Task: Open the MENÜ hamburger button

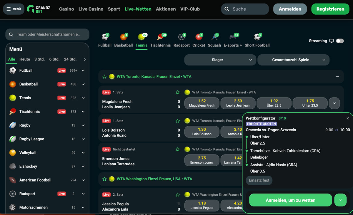Action: pyautogui.click(x=14, y=9)
